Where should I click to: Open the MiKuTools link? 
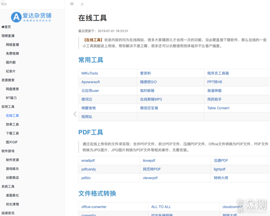point(90,73)
